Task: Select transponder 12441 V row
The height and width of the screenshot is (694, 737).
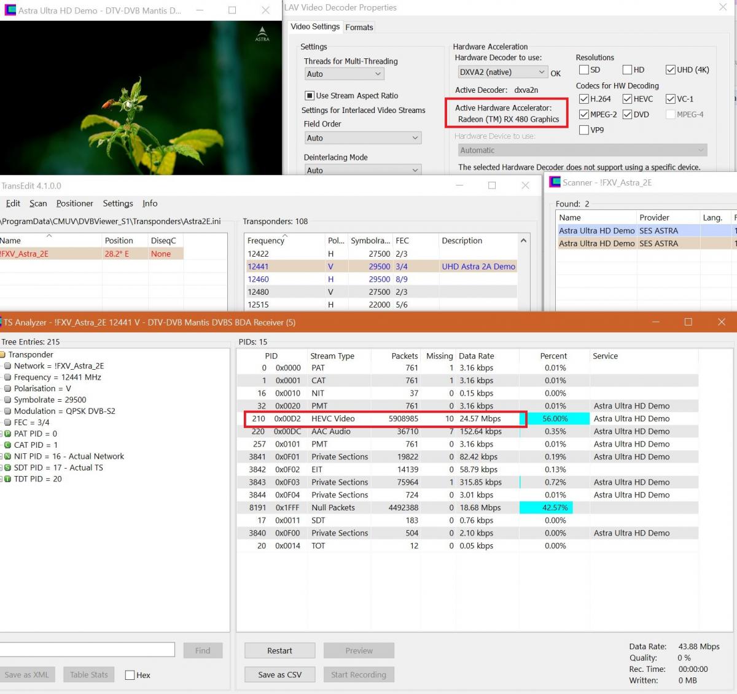Action: [381, 267]
